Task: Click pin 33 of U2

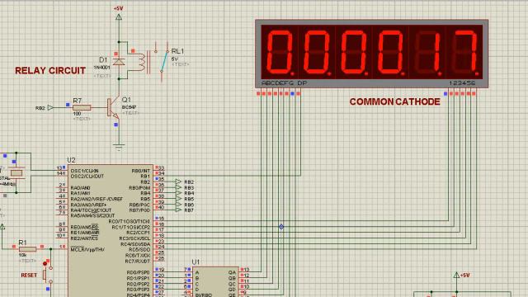Action: (162, 167)
